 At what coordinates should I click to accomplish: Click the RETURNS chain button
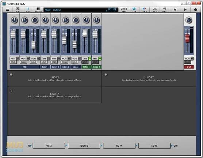point(84,146)
